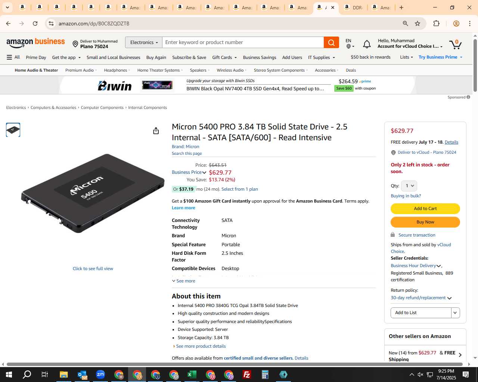Image resolution: width=478 pixels, height=382 pixels.
Task: Click Select from 1 plan link
Action: coord(240,189)
